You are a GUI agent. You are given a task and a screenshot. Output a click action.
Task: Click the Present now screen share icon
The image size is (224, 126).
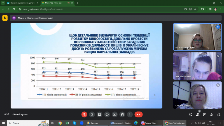[x=115, y=114]
